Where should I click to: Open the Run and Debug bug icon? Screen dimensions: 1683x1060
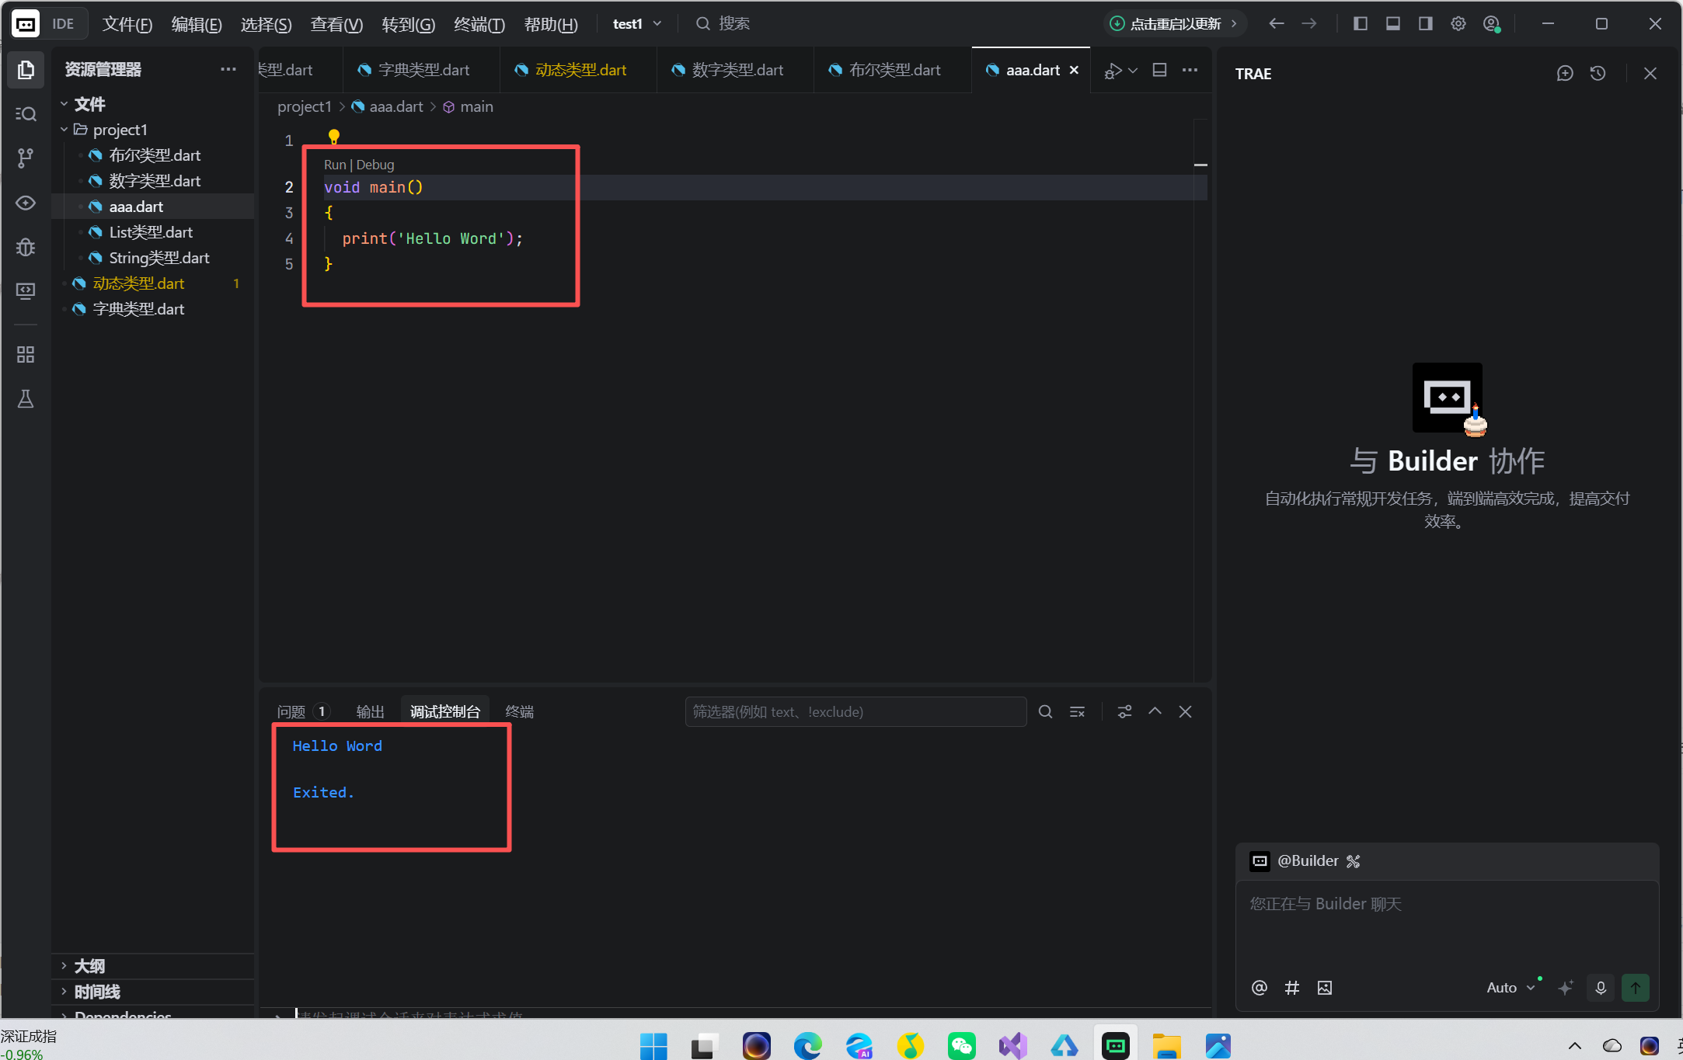[26, 247]
